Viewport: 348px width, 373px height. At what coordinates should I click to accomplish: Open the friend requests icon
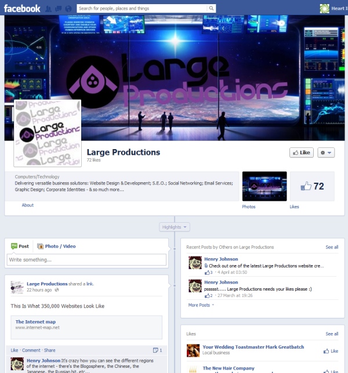49,9
